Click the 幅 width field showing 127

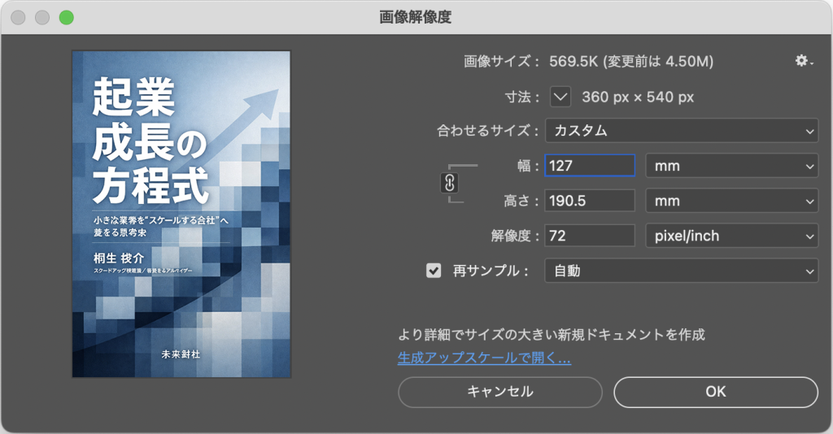click(x=589, y=166)
